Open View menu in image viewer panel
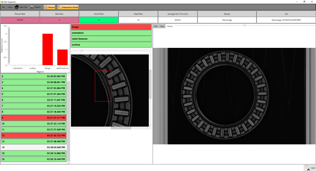 [x=162, y=26]
